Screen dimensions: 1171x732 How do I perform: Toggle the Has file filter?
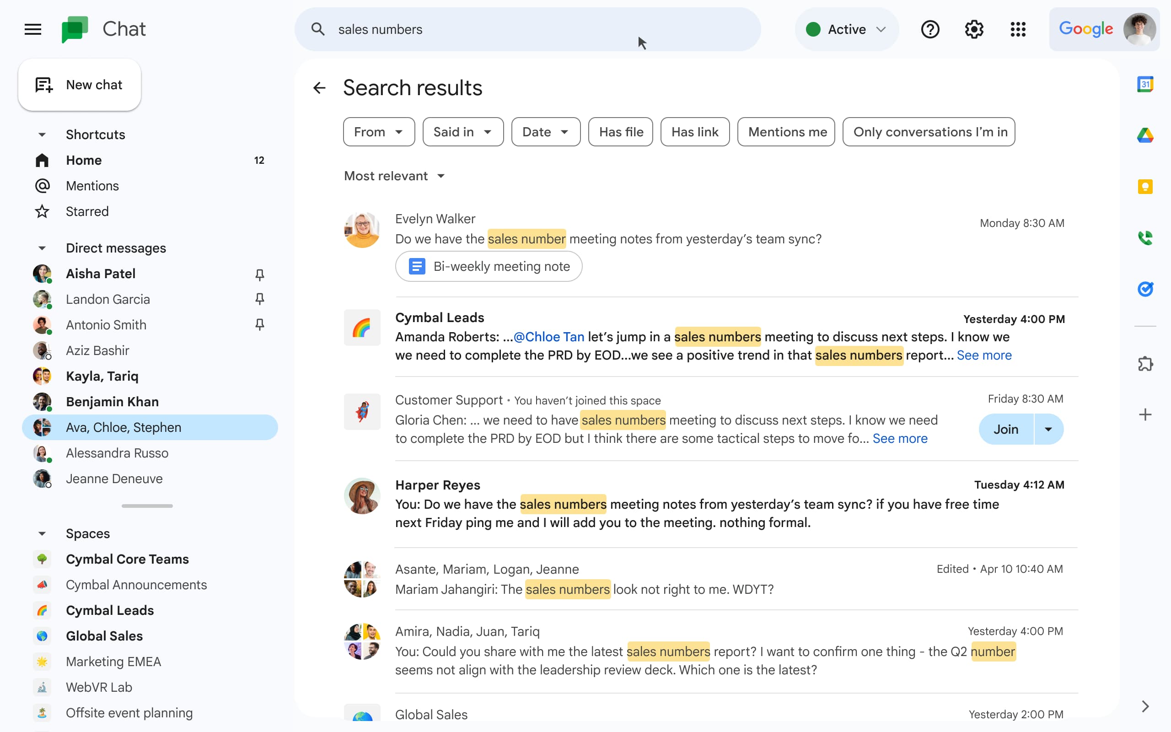(622, 132)
